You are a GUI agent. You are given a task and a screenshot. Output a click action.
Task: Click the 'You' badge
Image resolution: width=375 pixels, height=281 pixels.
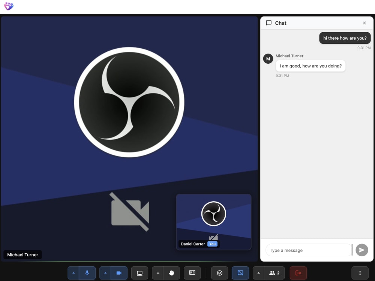click(x=212, y=244)
